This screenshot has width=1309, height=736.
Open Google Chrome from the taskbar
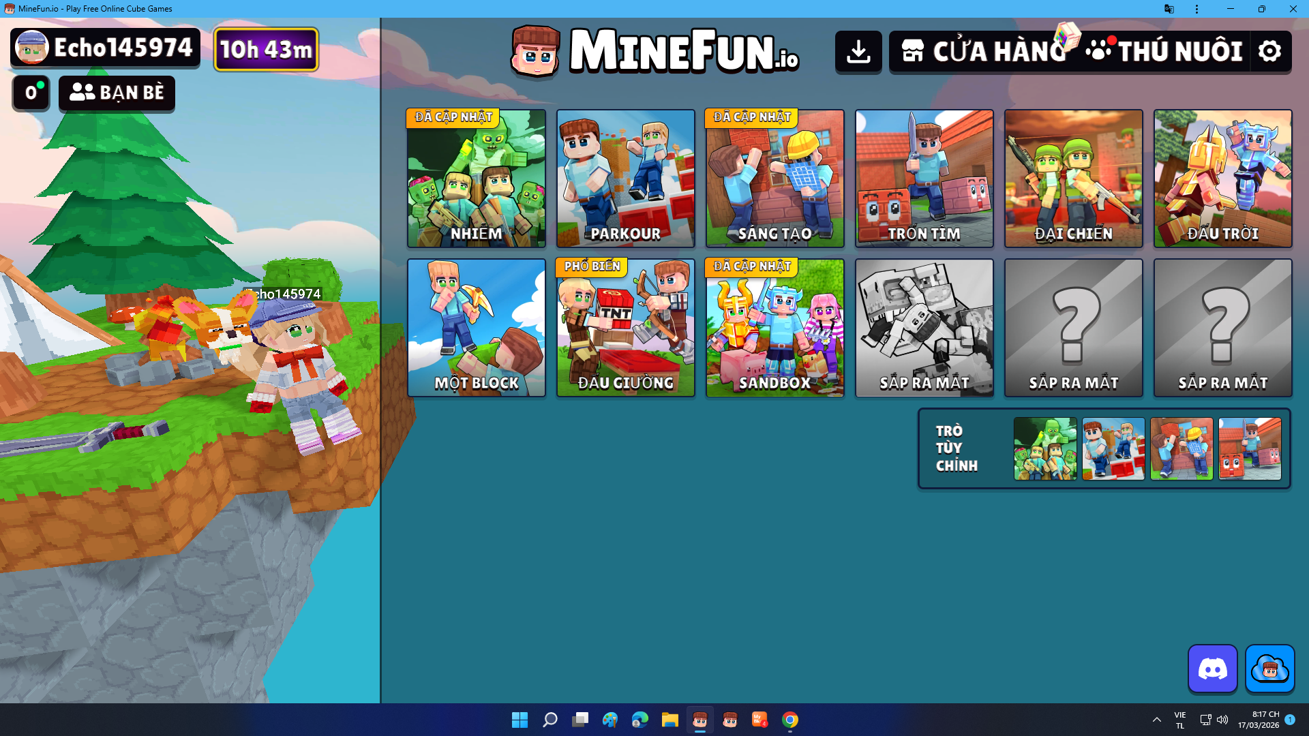pyautogui.click(x=789, y=720)
